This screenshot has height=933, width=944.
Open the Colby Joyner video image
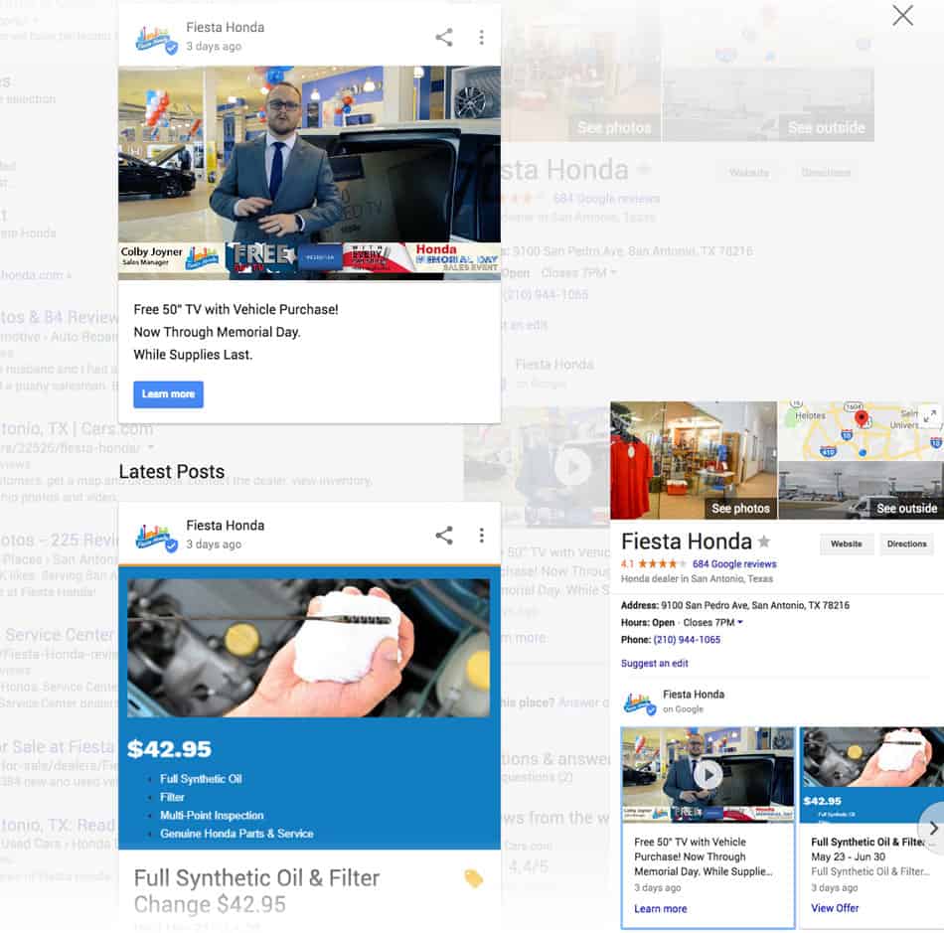309,173
